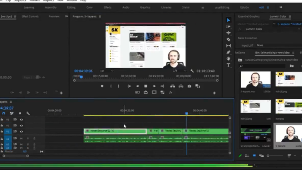Open the Comparison View button
Image resolution: width=302 pixels, height=170 pixels.
pos(198,86)
